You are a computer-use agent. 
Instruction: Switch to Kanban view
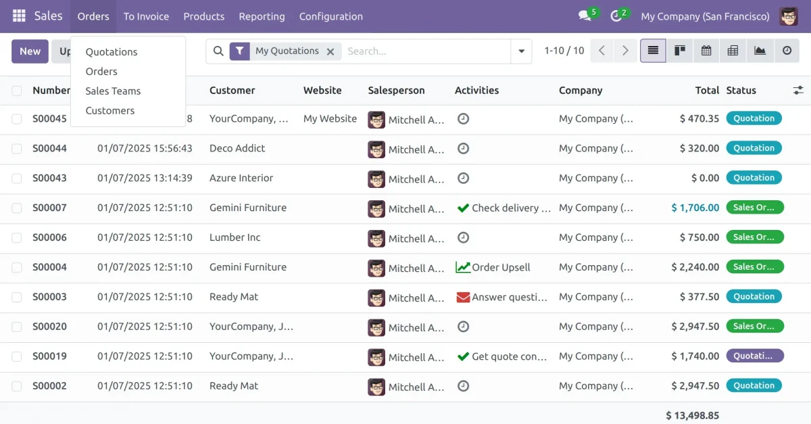pos(680,51)
